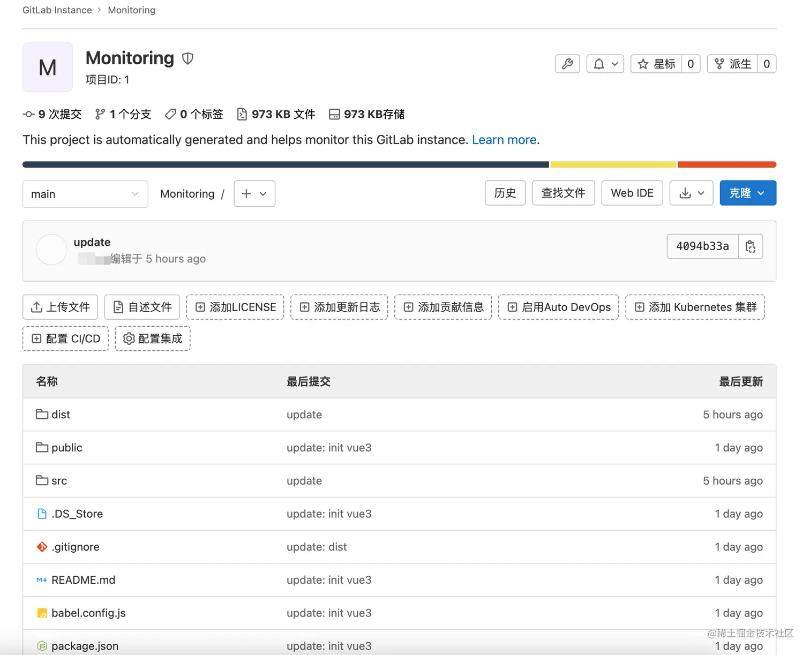The width and height of the screenshot is (810, 655).
Task: Open GitLab Instance breadcrumb
Action: click(x=57, y=10)
